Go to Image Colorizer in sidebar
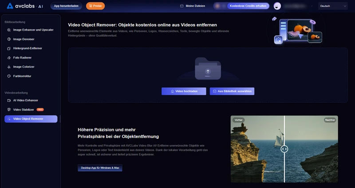The image size is (355, 188). click(x=31, y=67)
